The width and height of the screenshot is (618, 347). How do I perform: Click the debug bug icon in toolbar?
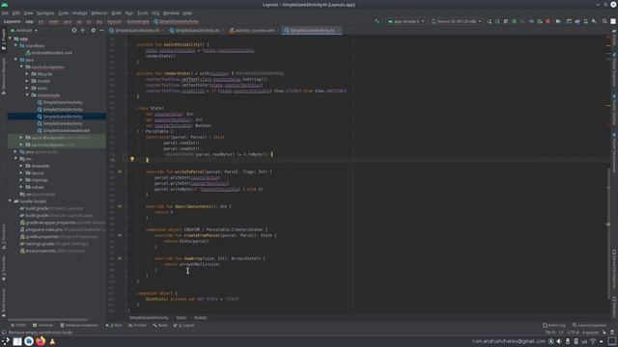click(514, 21)
